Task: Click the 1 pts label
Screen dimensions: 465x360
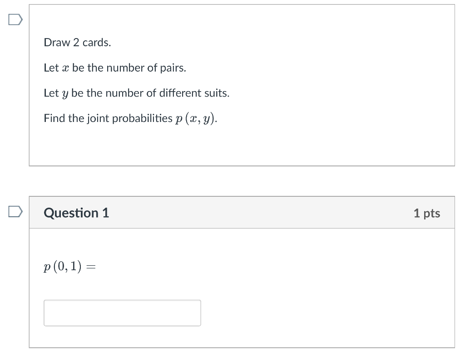Action: (x=427, y=213)
